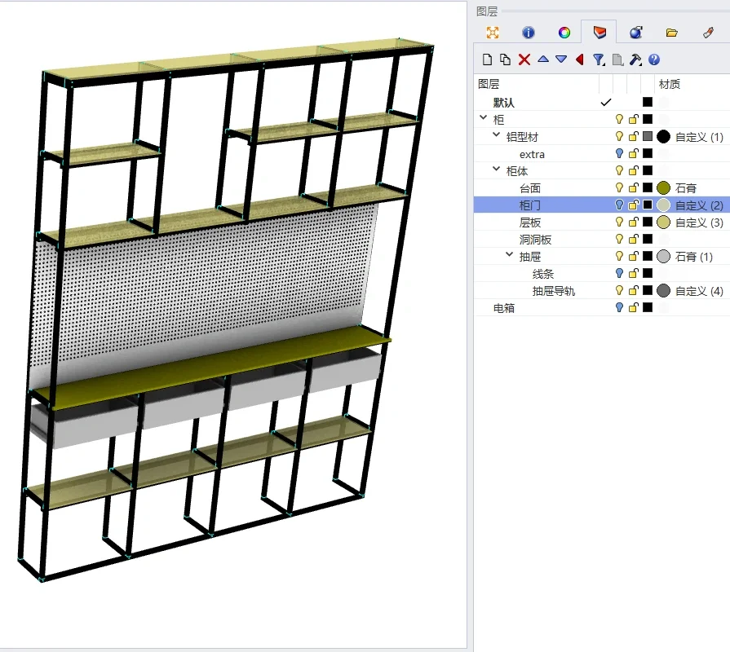Hide the 台面 layer
This screenshot has width=730, height=652.
(x=619, y=187)
